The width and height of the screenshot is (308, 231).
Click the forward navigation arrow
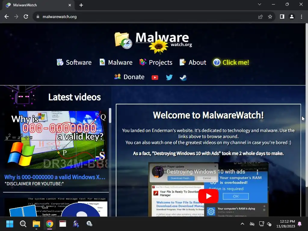16,17
